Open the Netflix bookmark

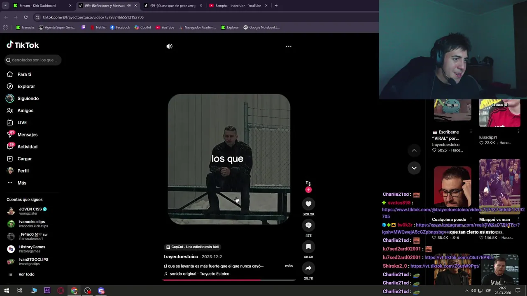tap(98, 28)
